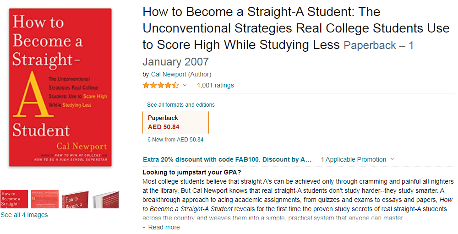Click See all formats and editions
The width and height of the screenshot is (458, 234).
click(180, 105)
